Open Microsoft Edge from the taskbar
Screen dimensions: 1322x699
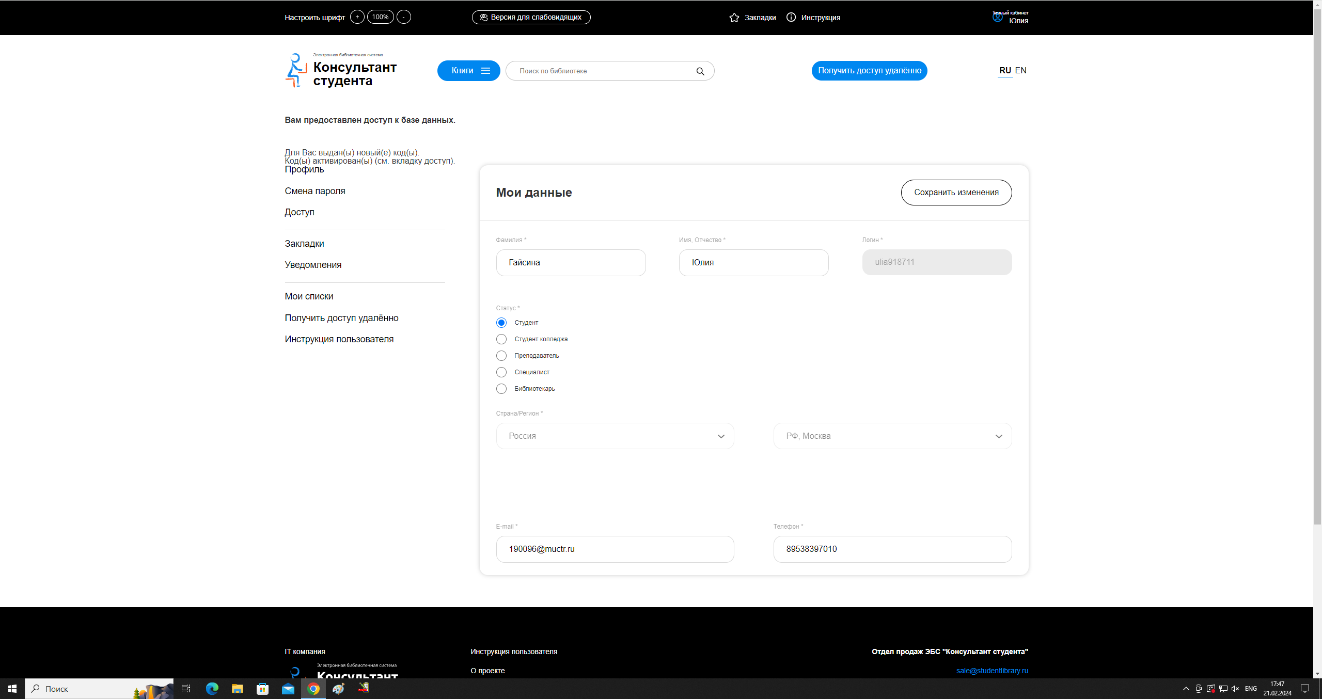point(212,689)
